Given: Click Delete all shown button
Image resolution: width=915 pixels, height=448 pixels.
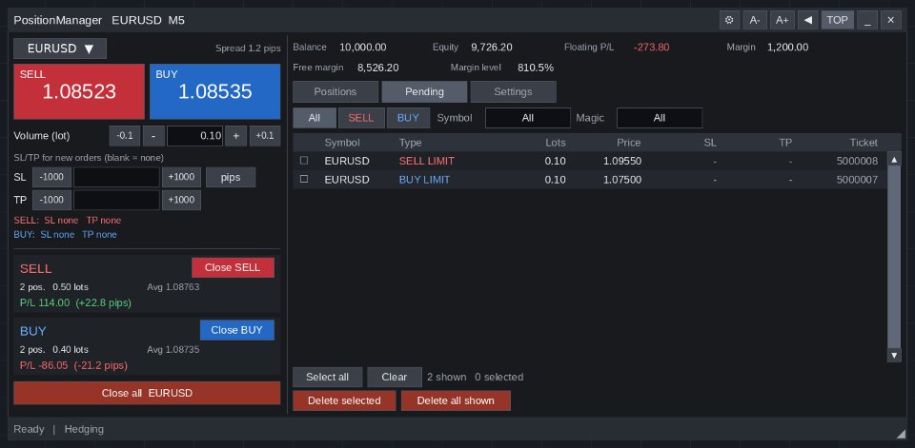Looking at the screenshot, I should pos(456,400).
